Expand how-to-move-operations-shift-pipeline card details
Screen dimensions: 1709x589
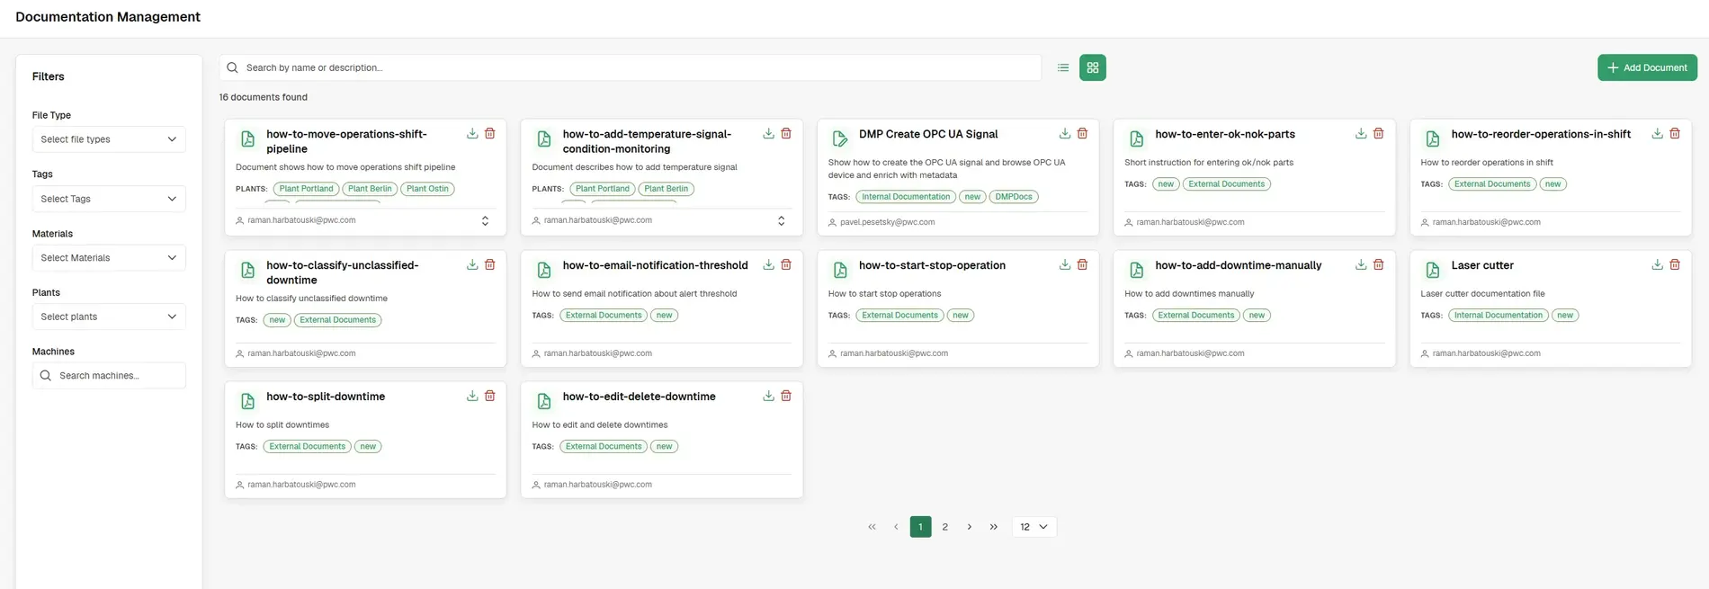[485, 220]
